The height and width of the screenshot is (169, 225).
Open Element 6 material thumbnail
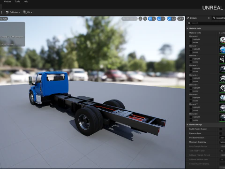click(x=222, y=98)
